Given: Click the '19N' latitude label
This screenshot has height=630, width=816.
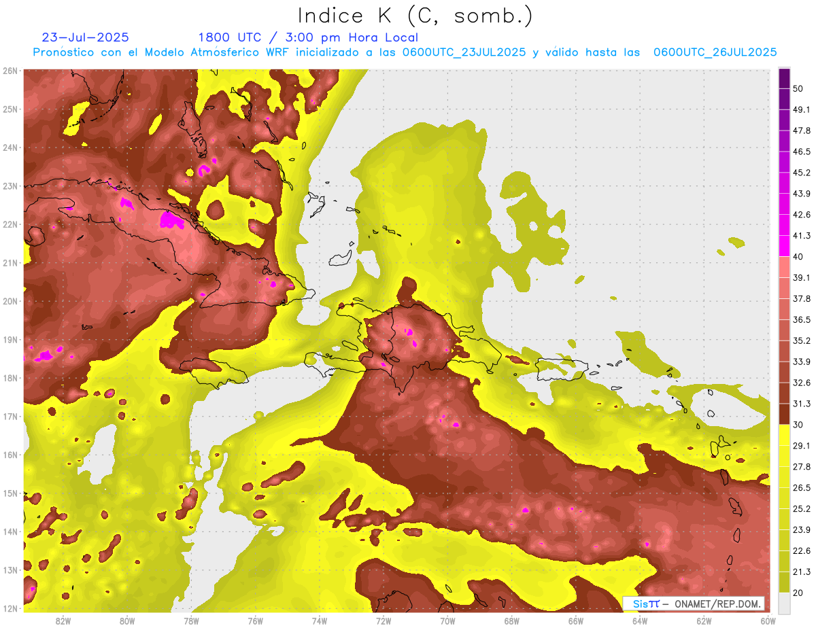Looking at the screenshot, I should (x=10, y=340).
